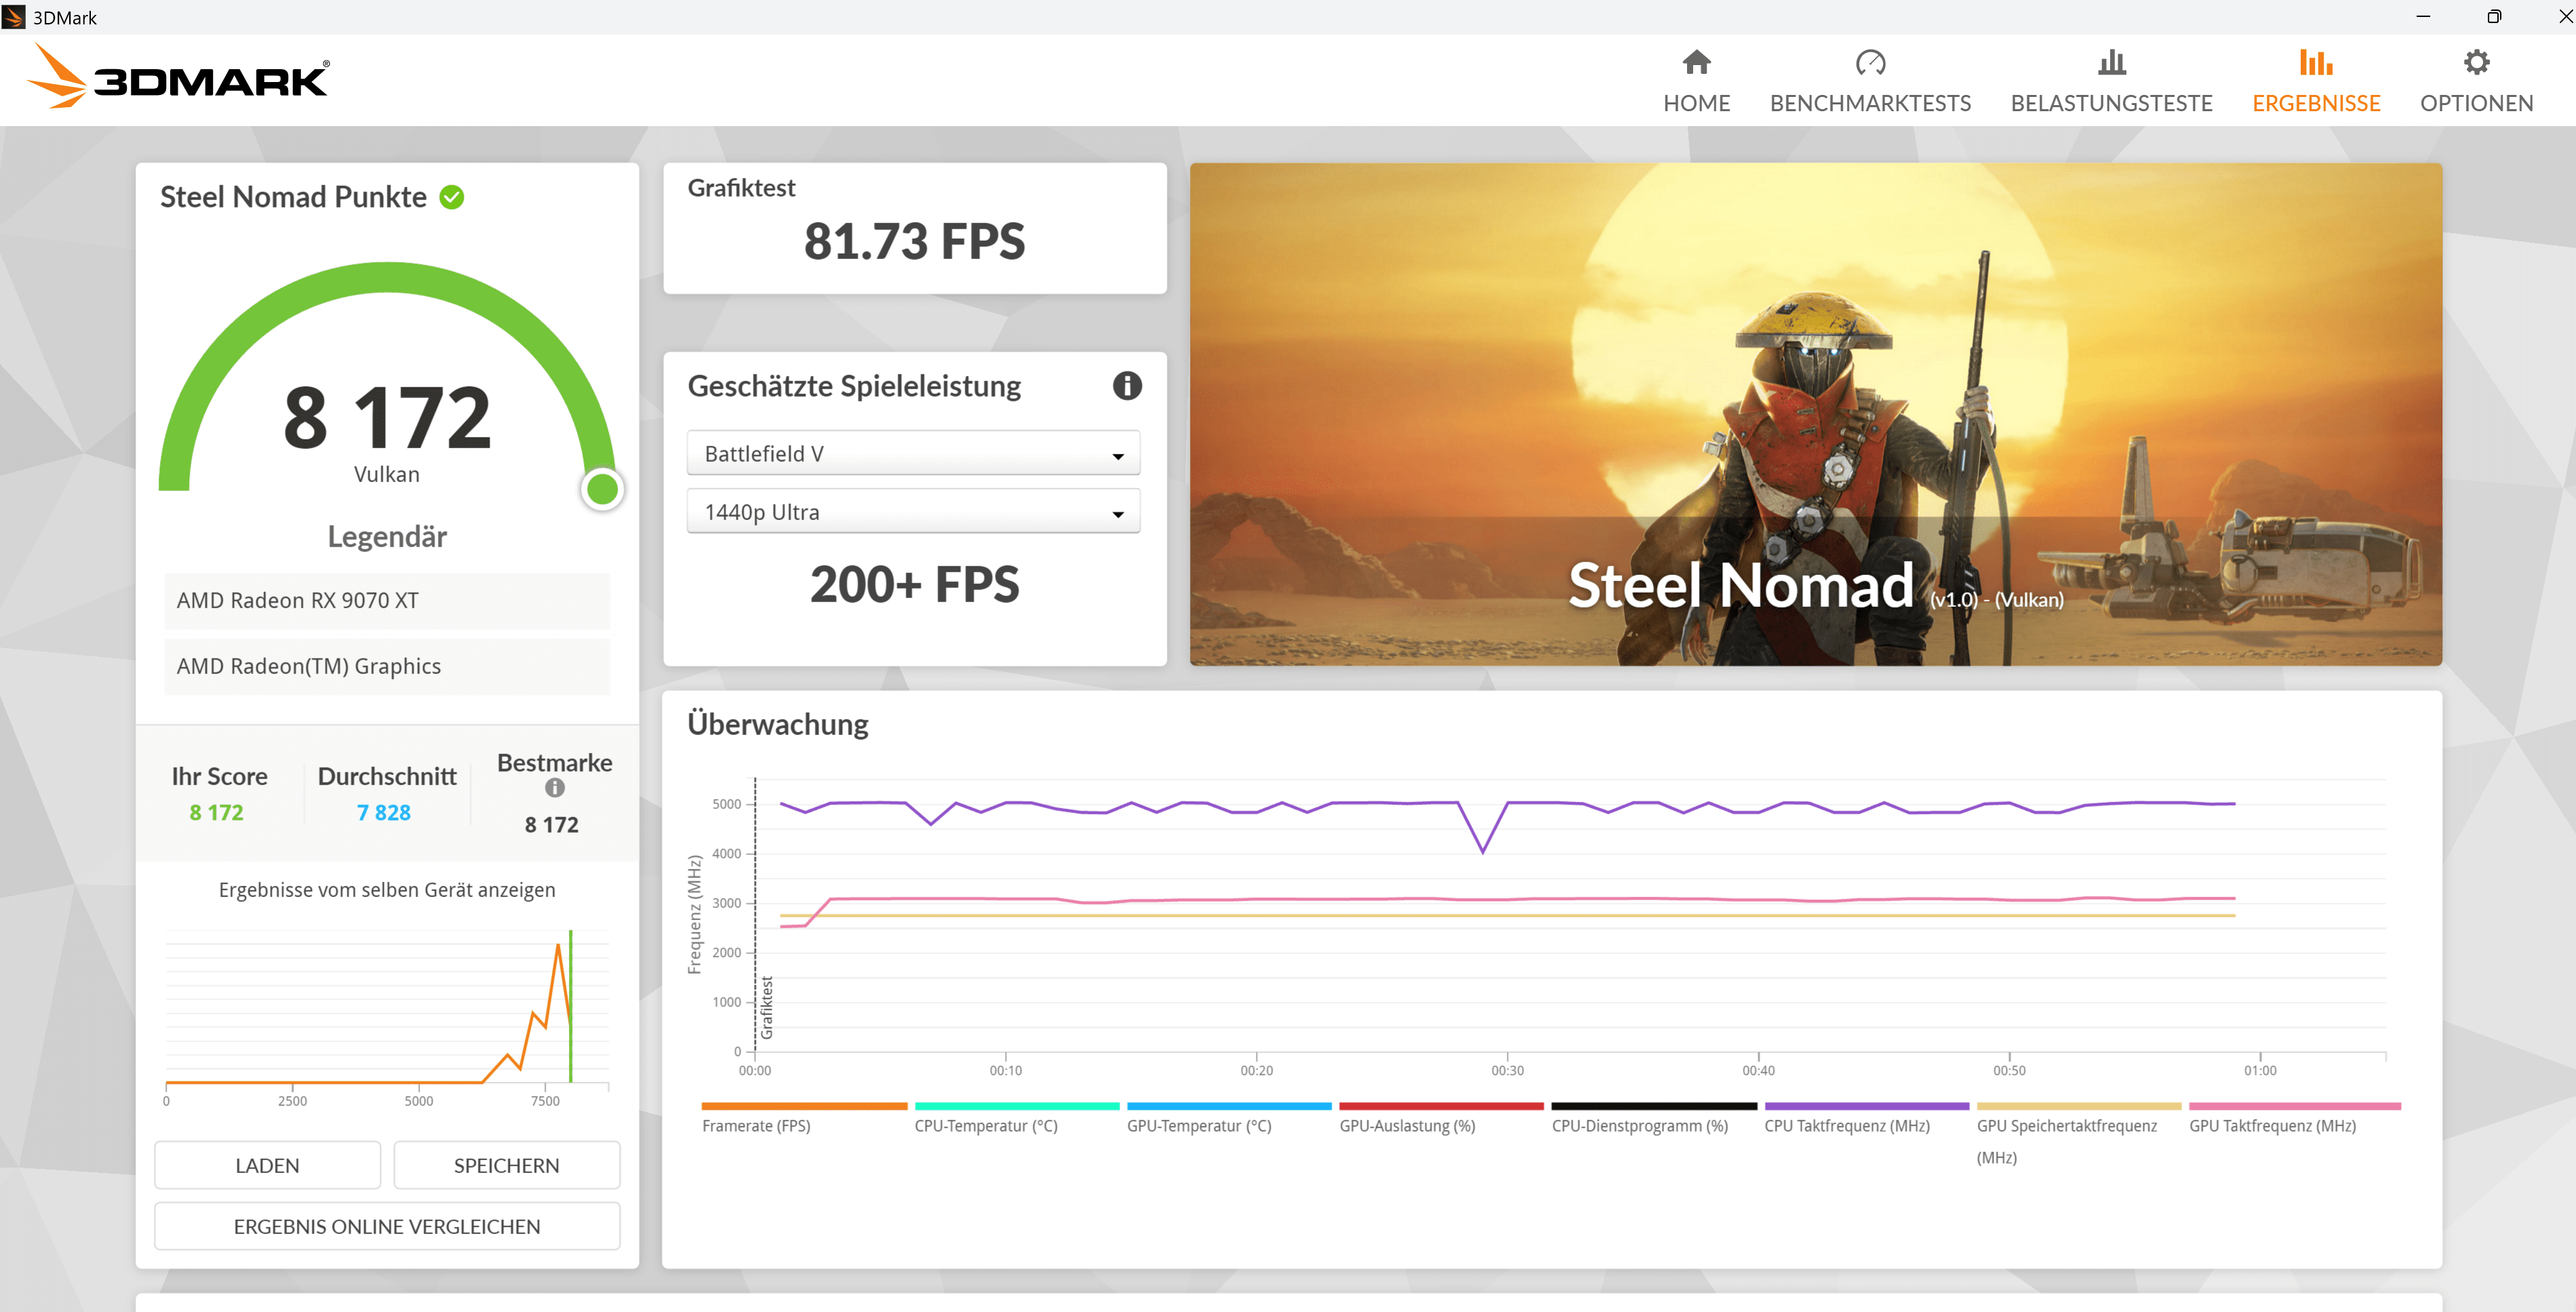
Task: Click the Steel Nomad artwork thumbnail
Action: tap(1815, 414)
